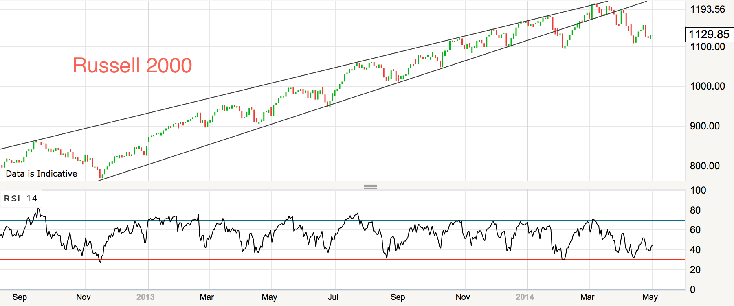Click the RSI axis value 80
Screen dimensions: 734x306
click(695, 210)
